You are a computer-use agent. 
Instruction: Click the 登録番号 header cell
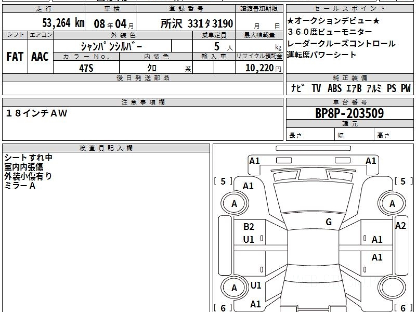coord(187,9)
